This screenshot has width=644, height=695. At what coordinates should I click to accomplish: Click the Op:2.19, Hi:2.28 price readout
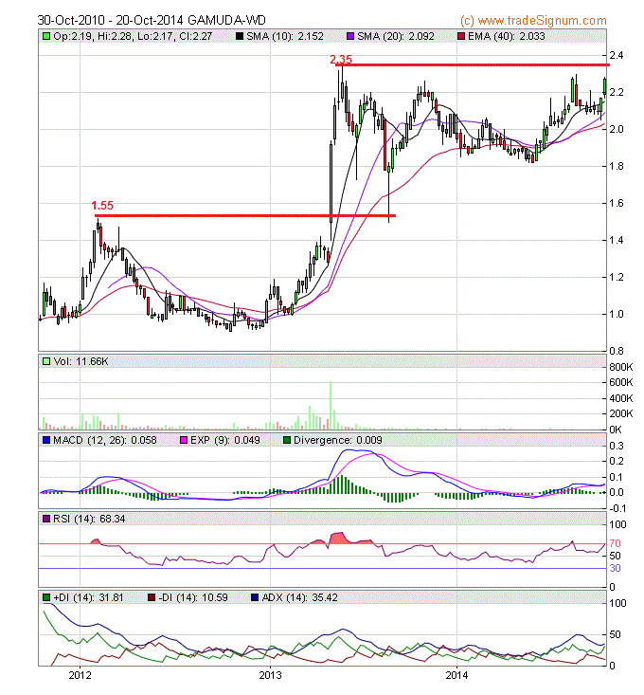(133, 36)
